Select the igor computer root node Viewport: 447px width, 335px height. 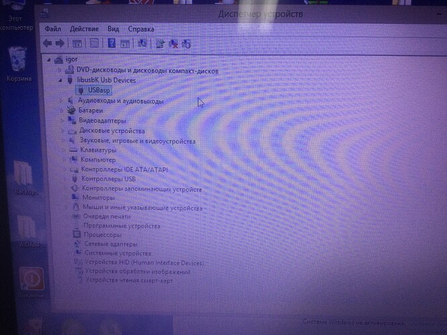point(71,59)
